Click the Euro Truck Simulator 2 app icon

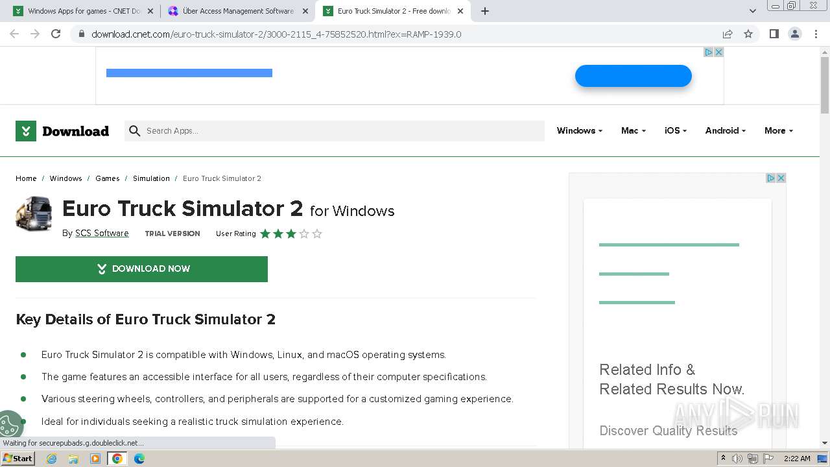pos(34,213)
